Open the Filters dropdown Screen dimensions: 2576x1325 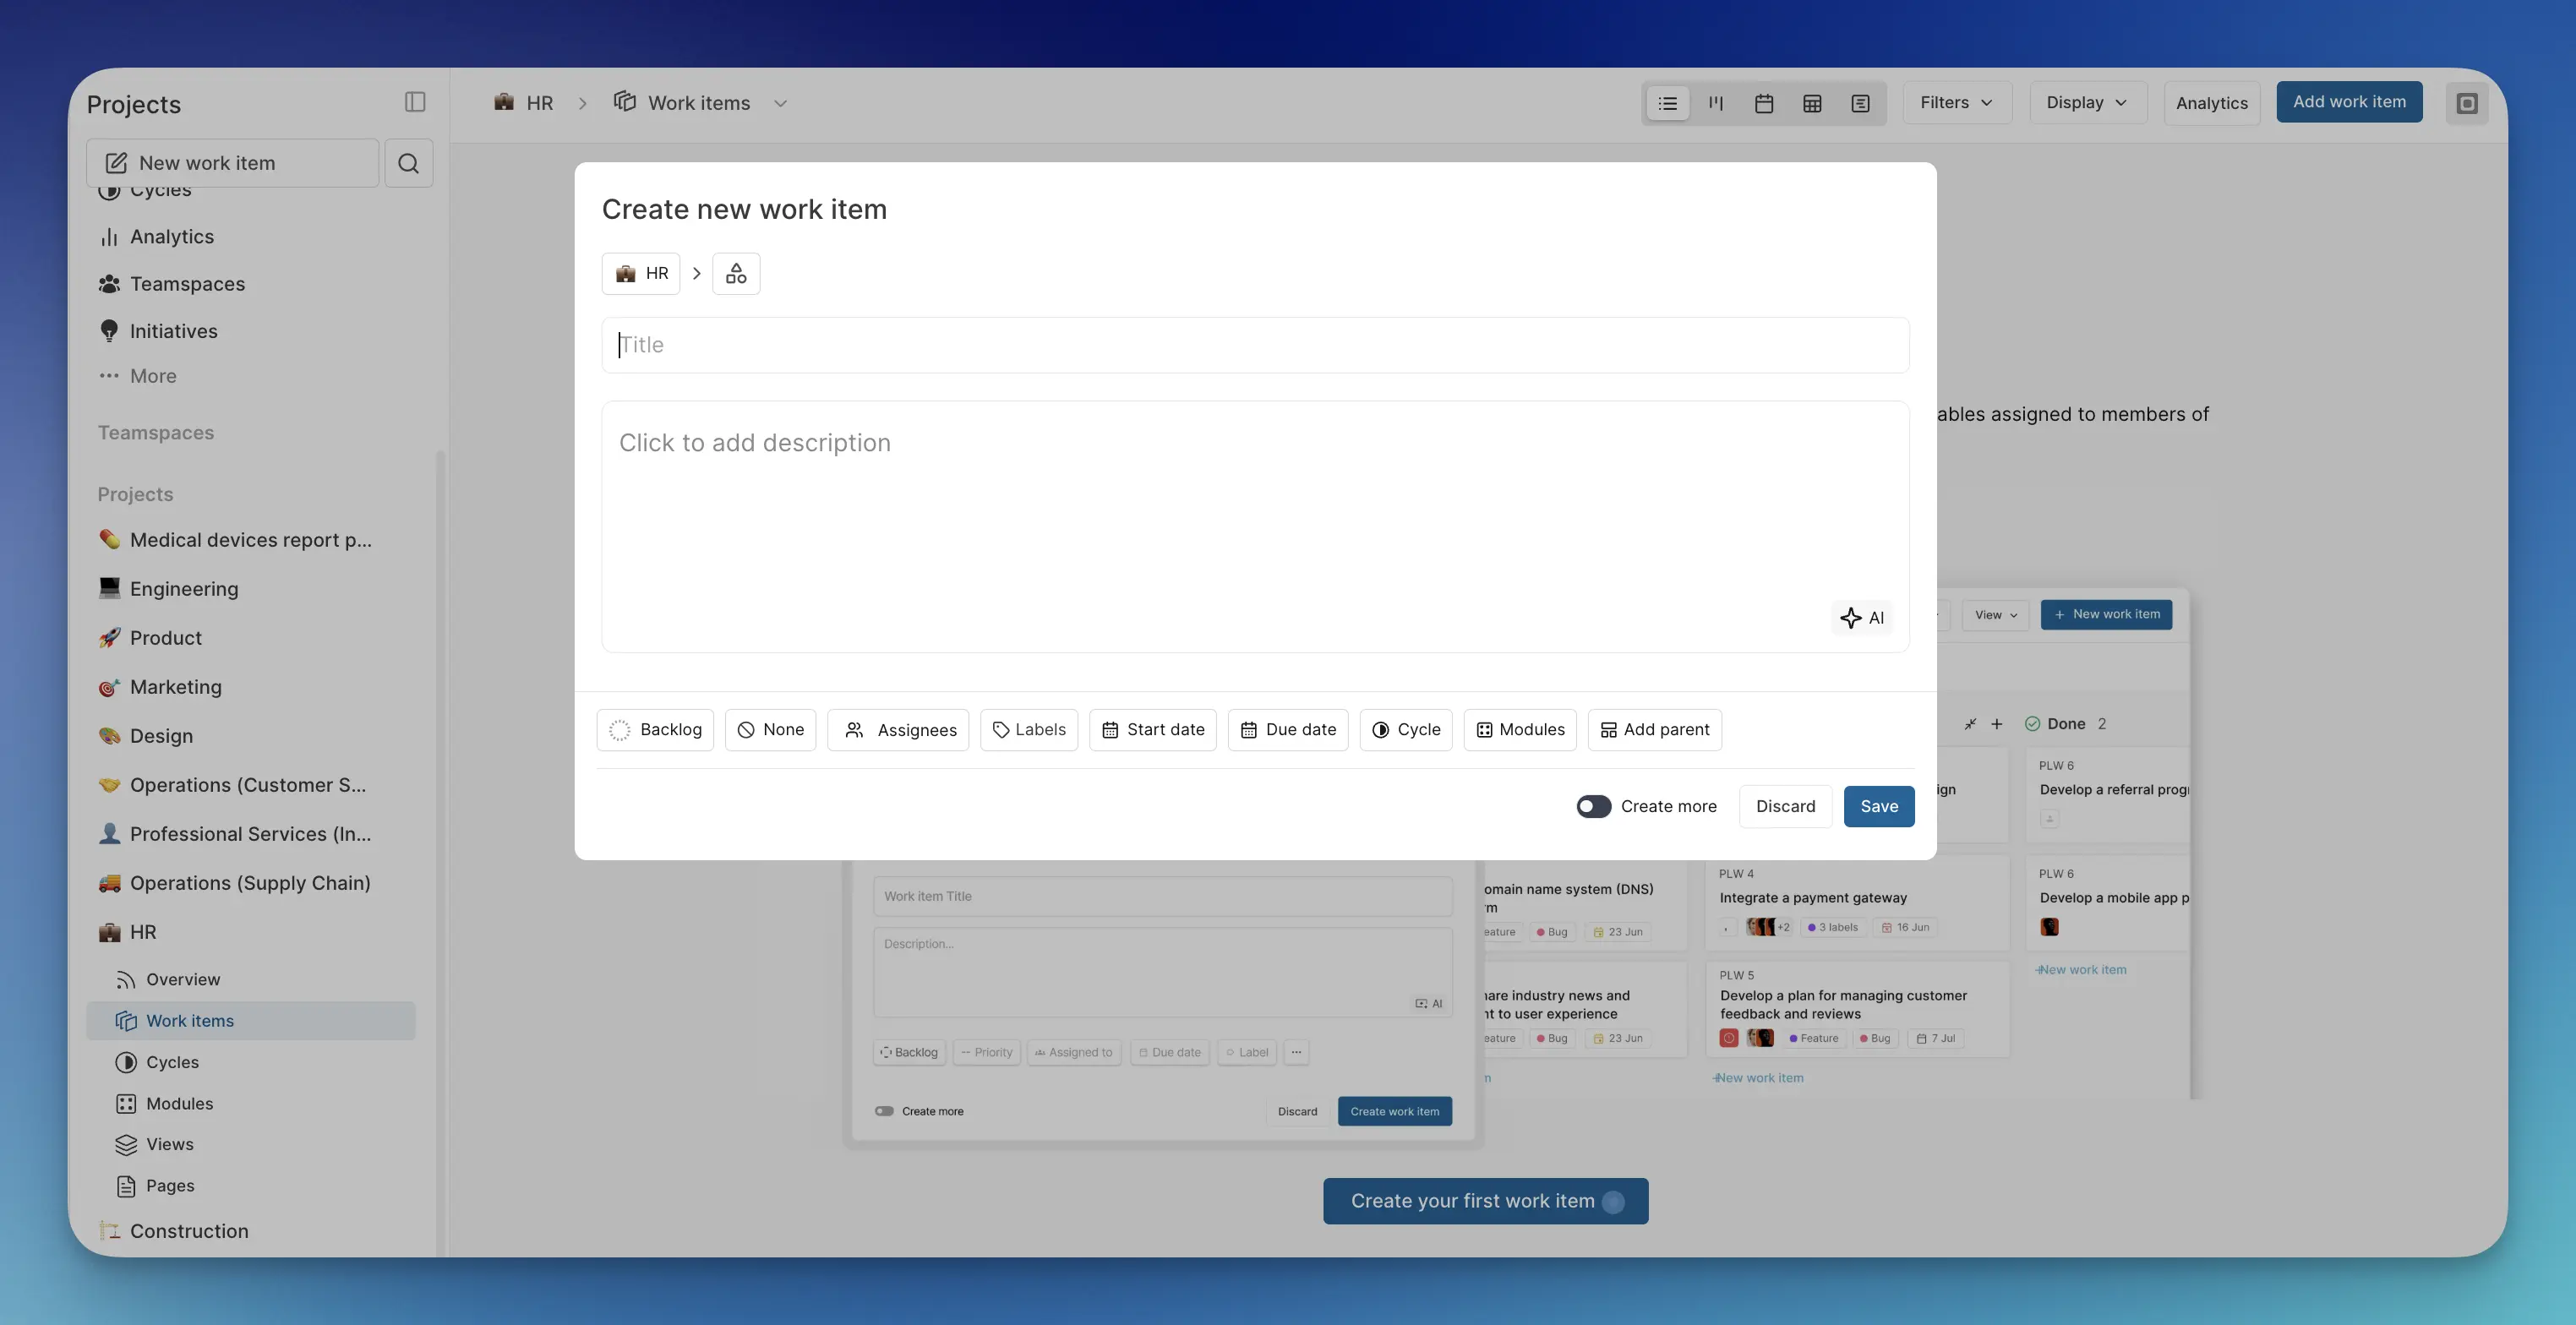coord(1957,103)
